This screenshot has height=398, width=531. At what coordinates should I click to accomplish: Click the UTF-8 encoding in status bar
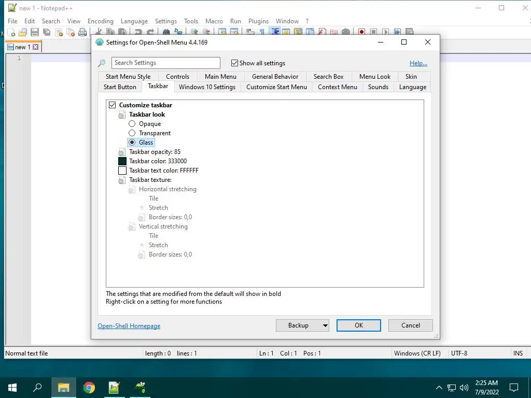pyautogui.click(x=459, y=353)
